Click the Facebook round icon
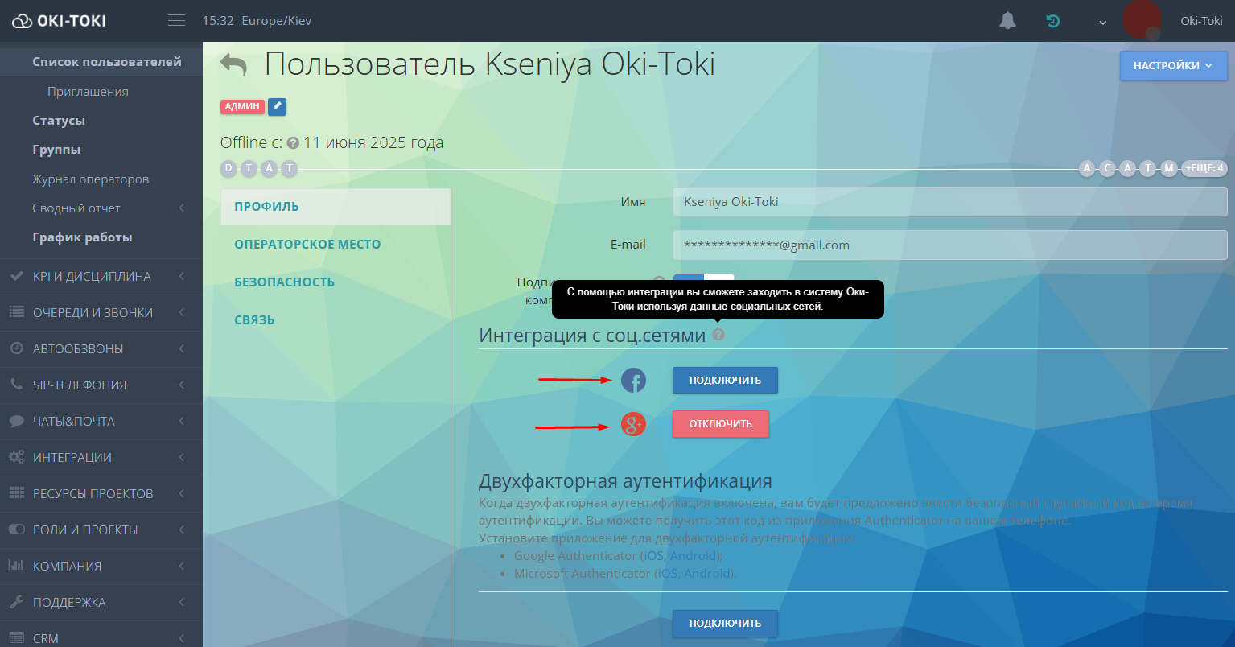1235x647 pixels. [x=634, y=380]
